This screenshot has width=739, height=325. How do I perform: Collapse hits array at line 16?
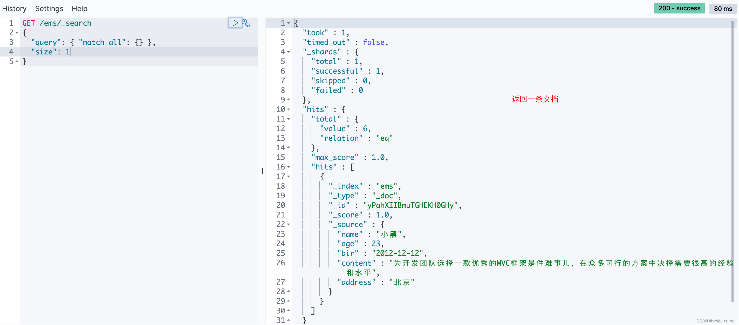(x=289, y=167)
